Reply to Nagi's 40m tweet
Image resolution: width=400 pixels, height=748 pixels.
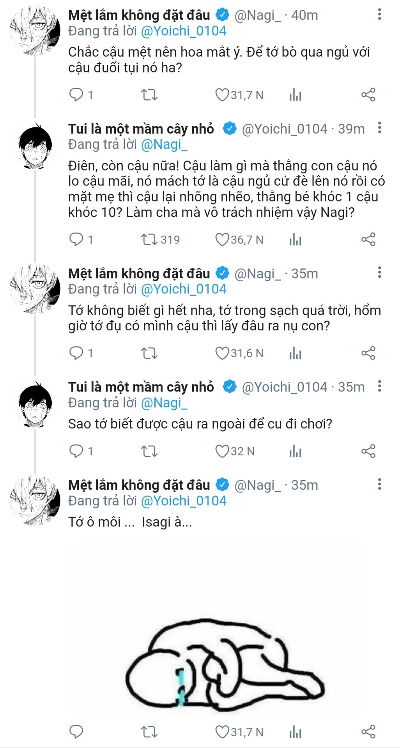pos(76,95)
